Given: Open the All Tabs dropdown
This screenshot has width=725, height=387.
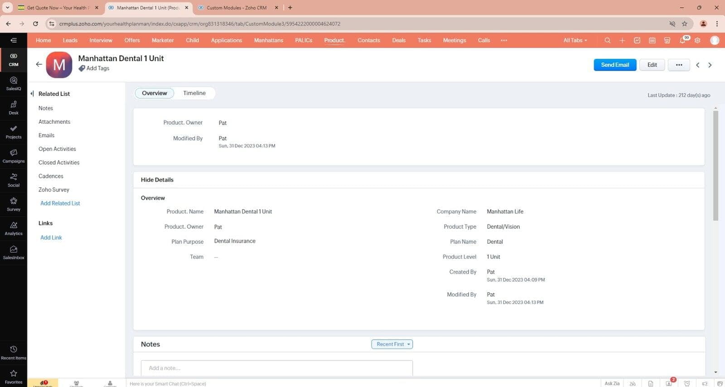Looking at the screenshot, I should pos(575,40).
